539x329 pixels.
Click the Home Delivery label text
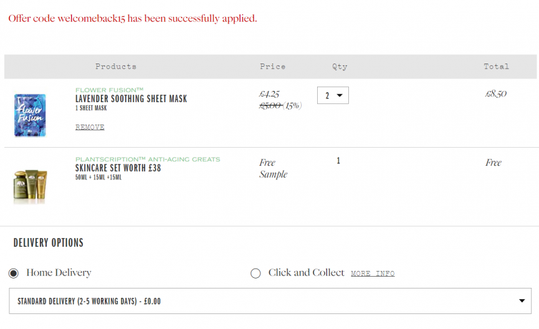coord(59,273)
